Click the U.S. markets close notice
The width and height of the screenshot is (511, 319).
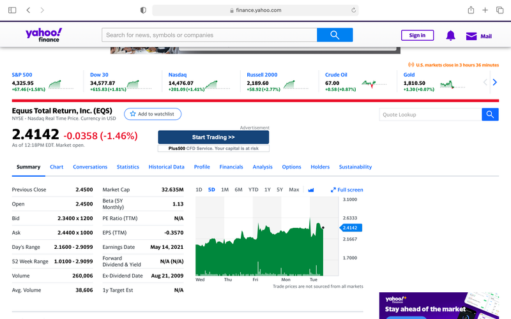[x=454, y=65]
